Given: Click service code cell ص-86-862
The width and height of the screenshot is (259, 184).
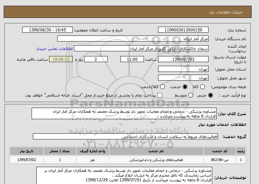Looking at the screenshot, I should tap(220, 160).
